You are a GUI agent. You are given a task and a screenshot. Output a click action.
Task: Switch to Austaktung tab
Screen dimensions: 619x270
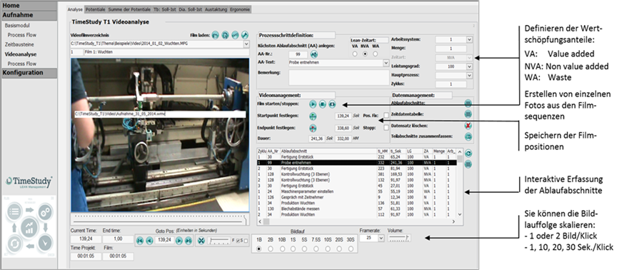[216, 9]
